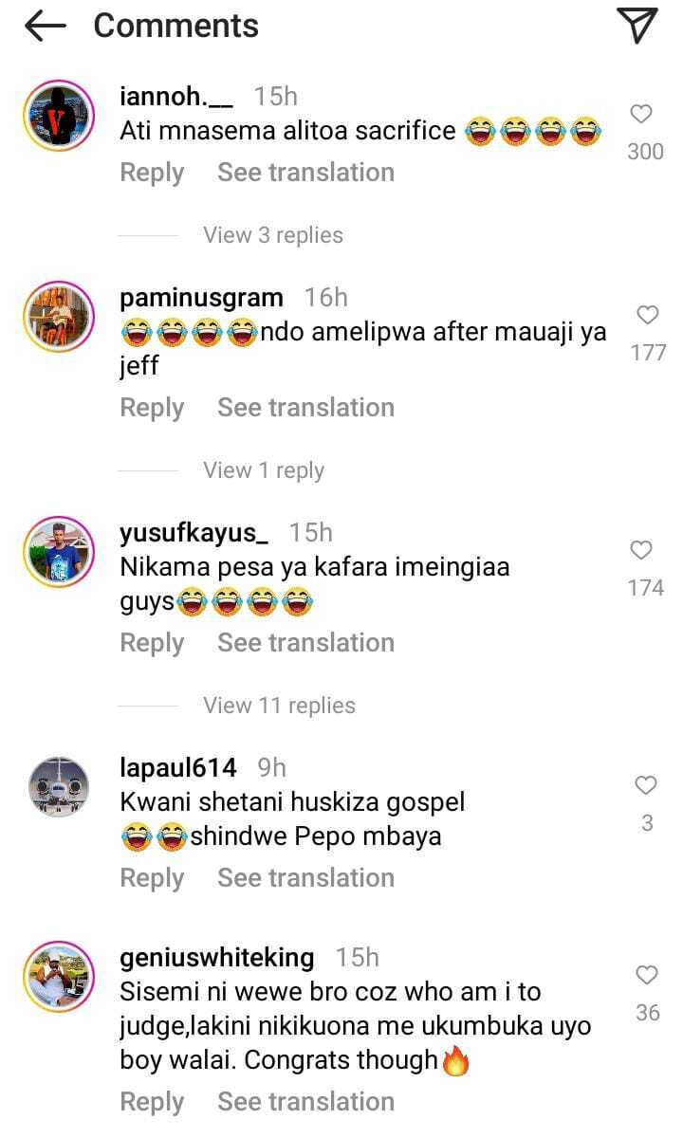Tap heart icon on geniuswhiteking's comment
This screenshot has width=683, height=1138.
(647, 975)
